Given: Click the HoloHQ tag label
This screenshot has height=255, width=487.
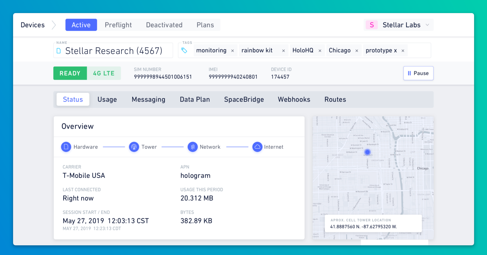Looking at the screenshot, I should 303,50.
